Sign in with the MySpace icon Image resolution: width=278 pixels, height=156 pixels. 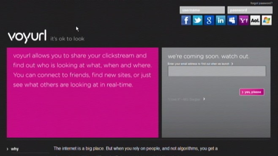pyautogui.click(x=232, y=20)
